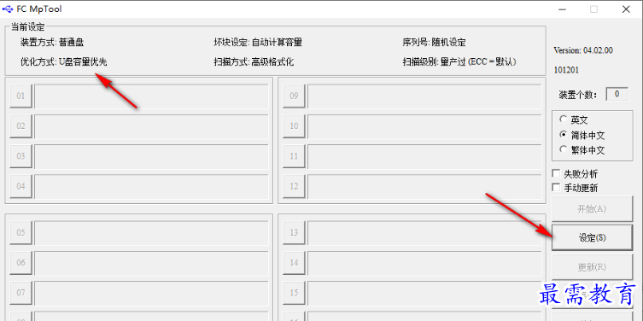Click device slot button 13
Viewport: 643px width, 321px height.
(294, 232)
